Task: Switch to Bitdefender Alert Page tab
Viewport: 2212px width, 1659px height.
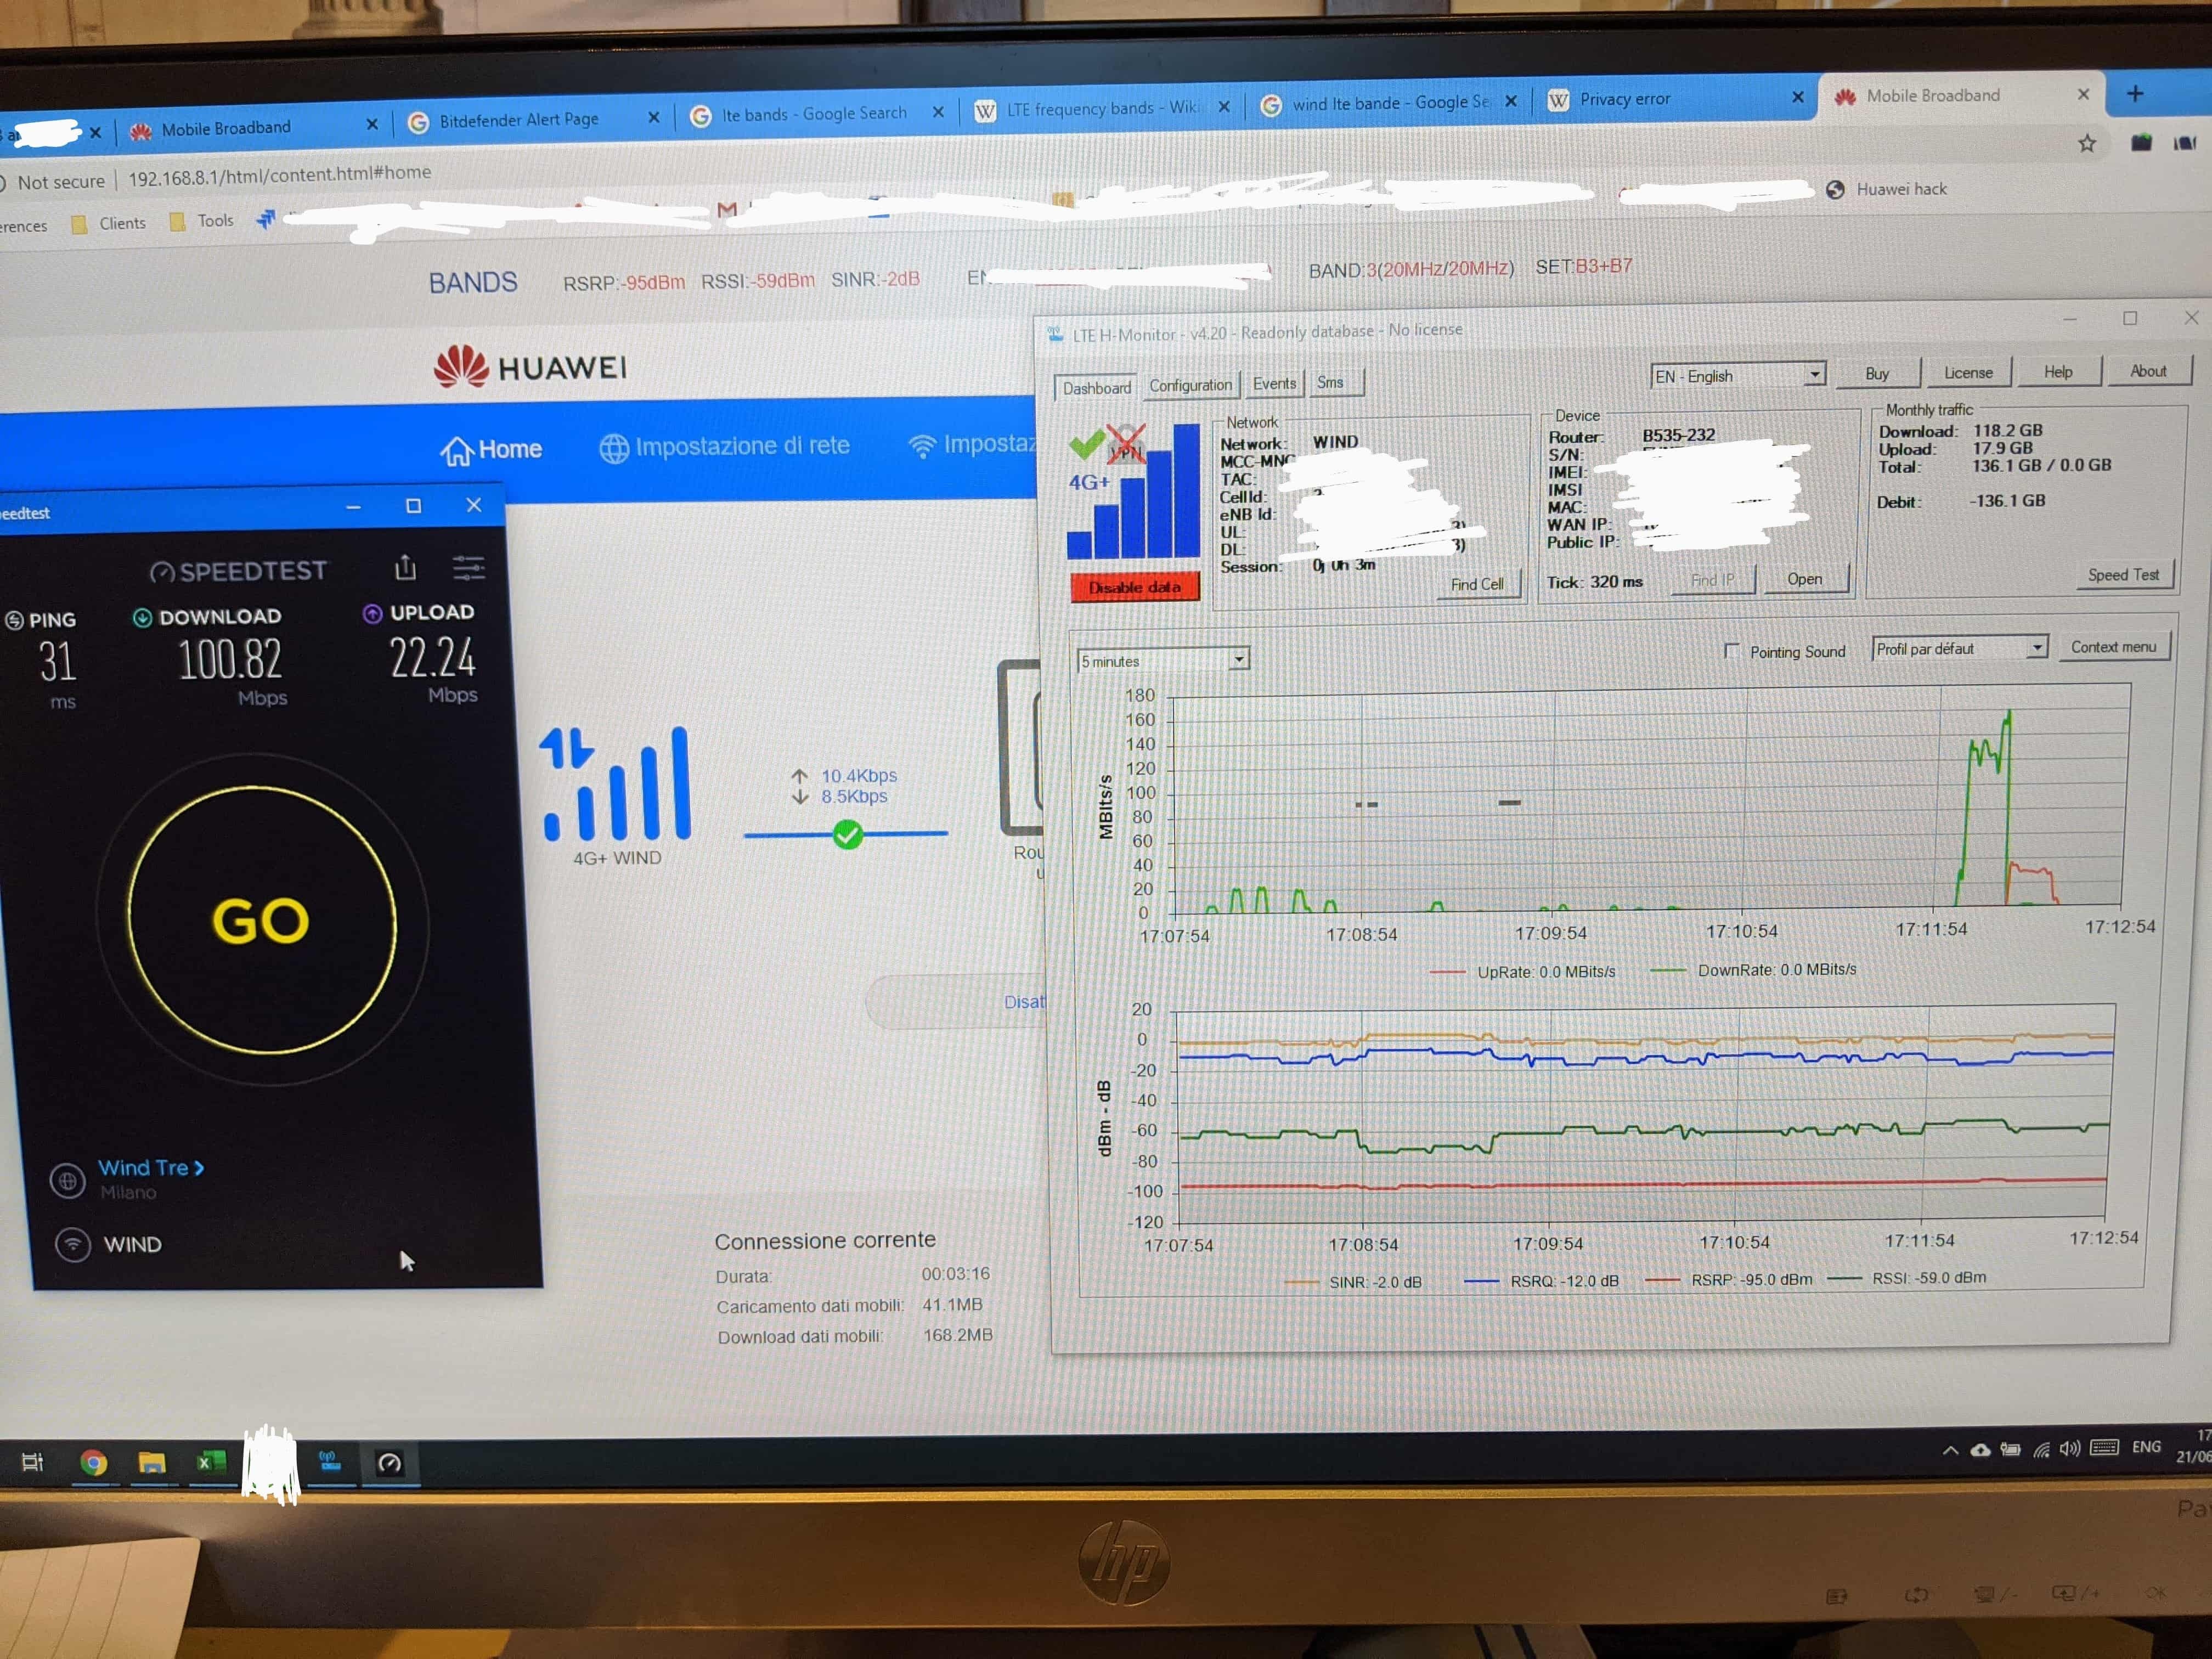Action: (519, 120)
